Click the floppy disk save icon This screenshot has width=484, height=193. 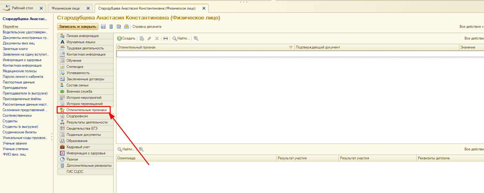103,27
